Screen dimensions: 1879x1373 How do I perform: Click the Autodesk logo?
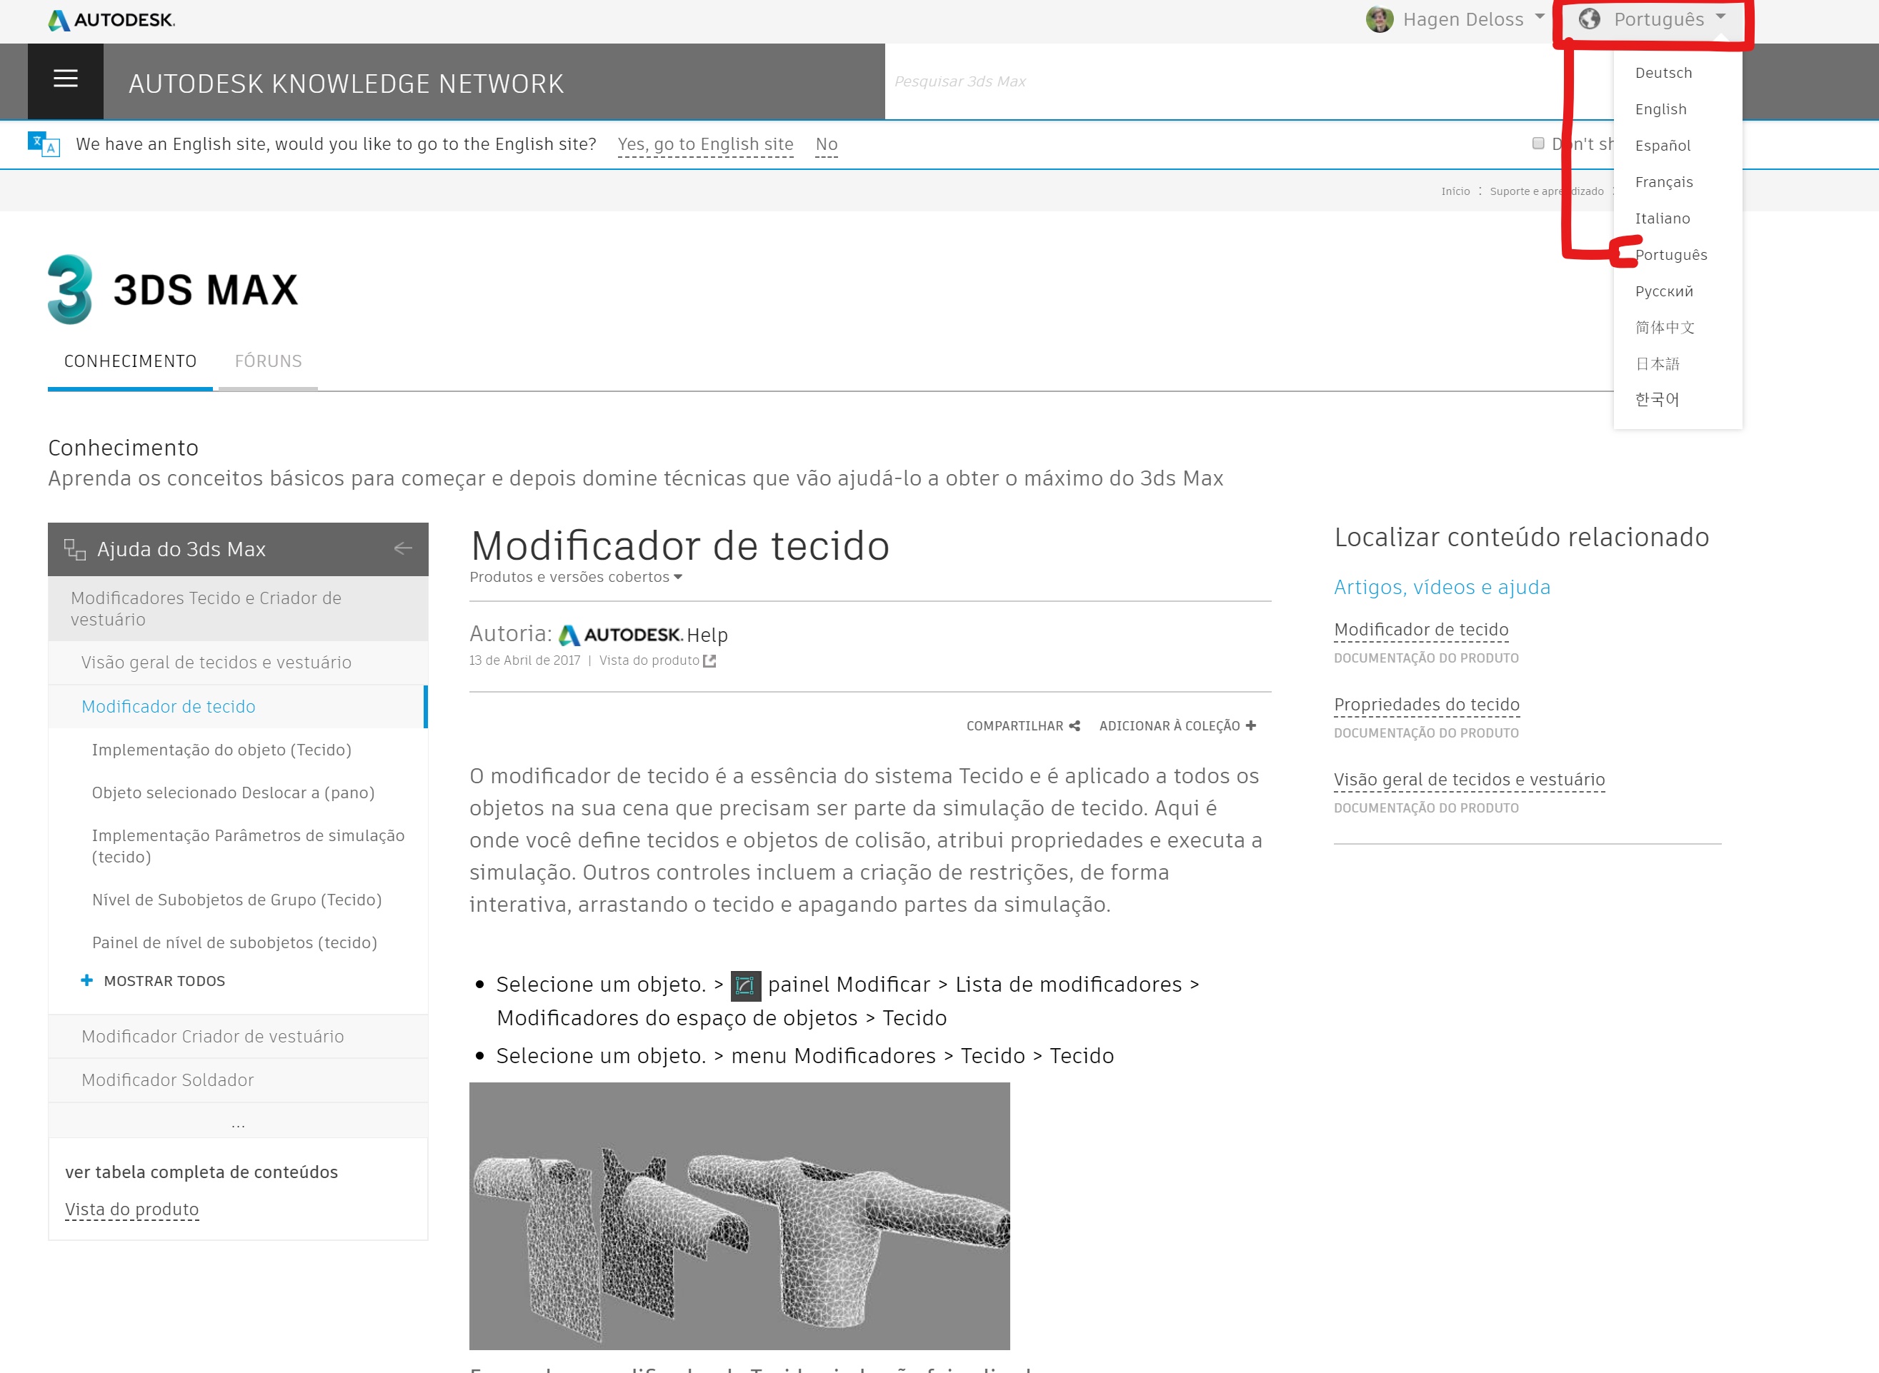point(111,20)
